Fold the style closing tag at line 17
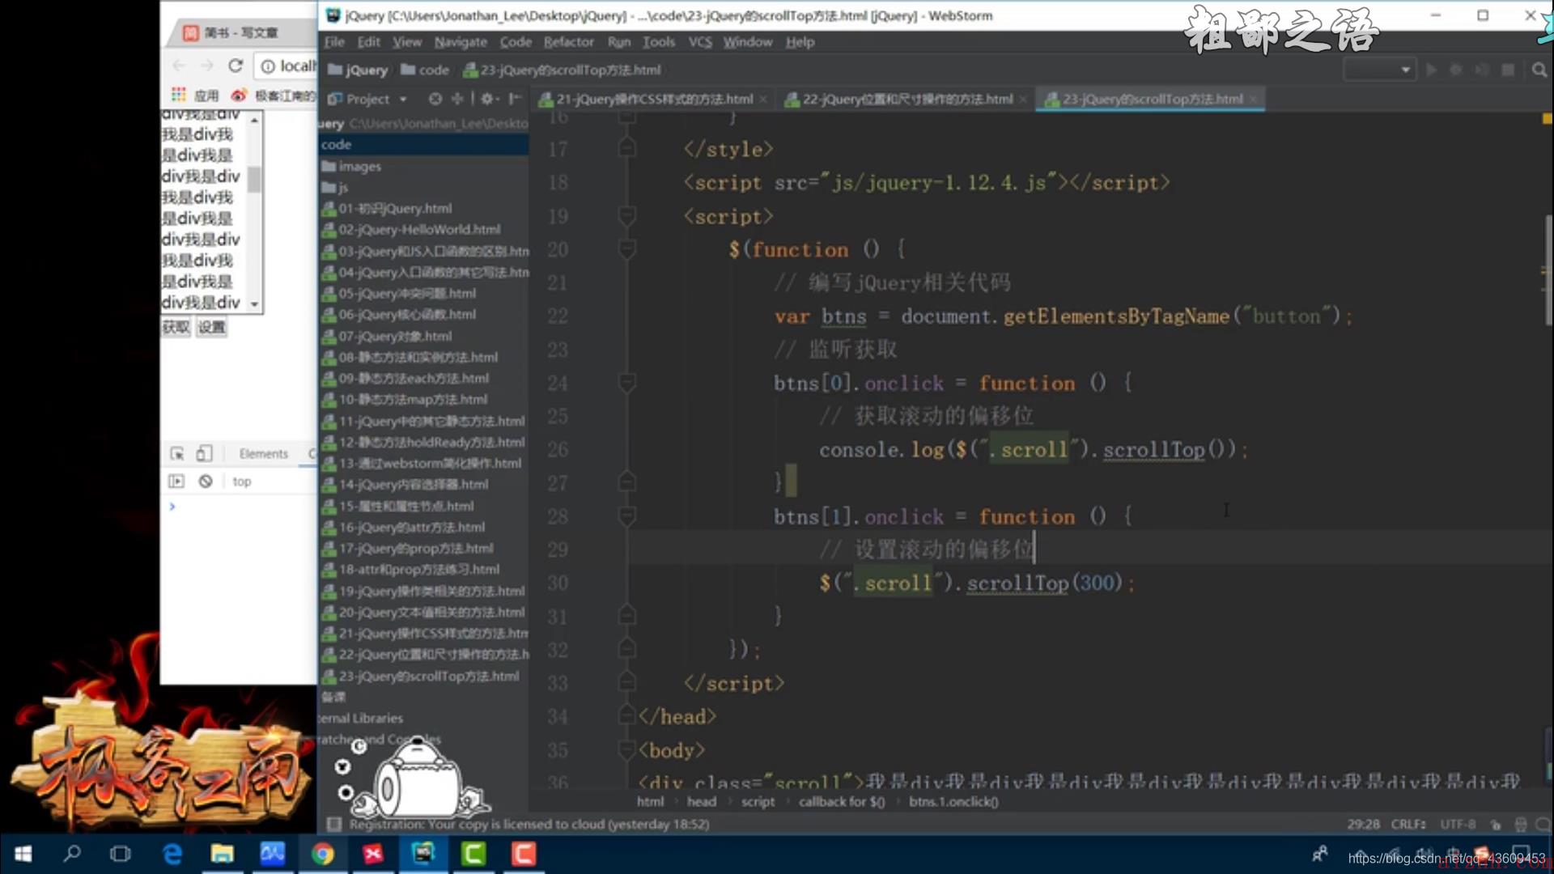The height and width of the screenshot is (874, 1554). tap(626, 149)
